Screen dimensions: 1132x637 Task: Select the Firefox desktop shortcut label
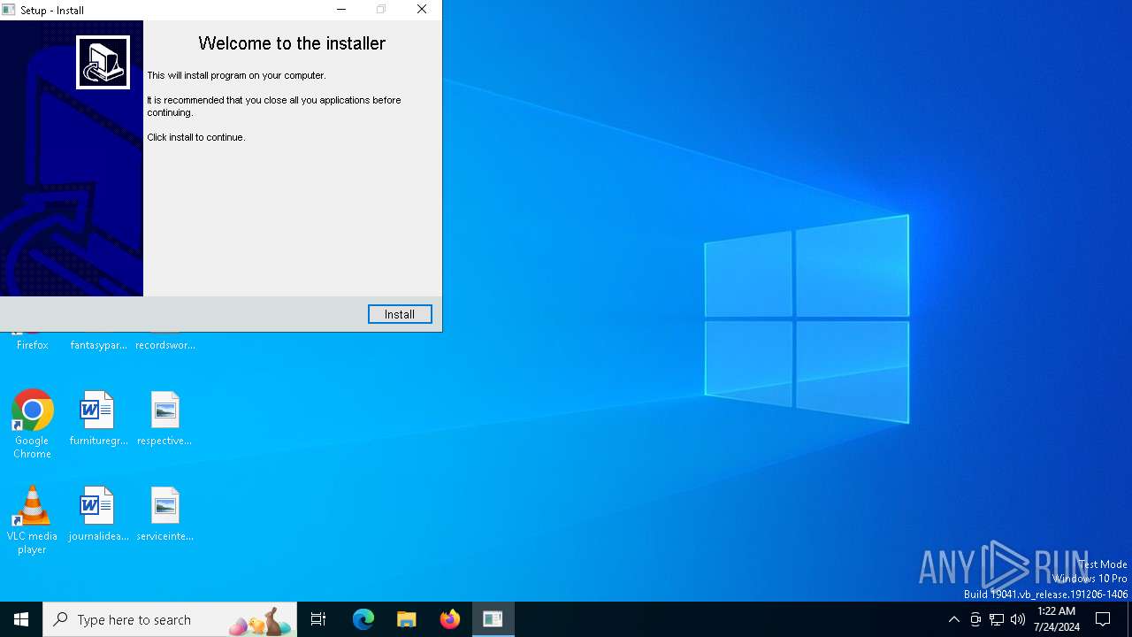point(32,345)
